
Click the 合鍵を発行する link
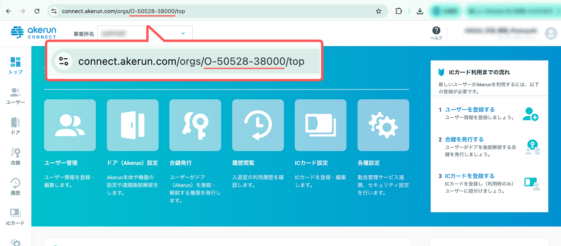pyautogui.click(x=464, y=139)
